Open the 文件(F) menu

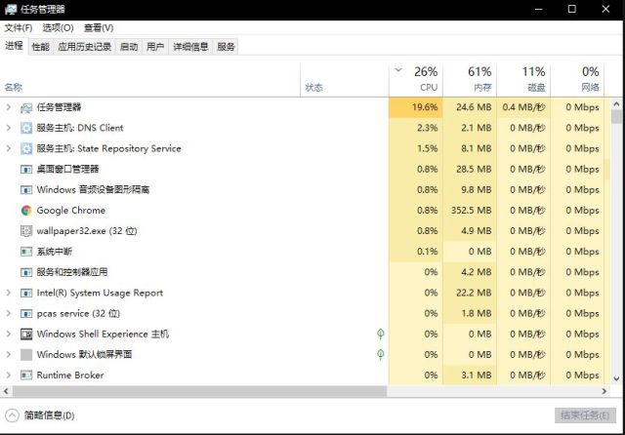tap(19, 28)
